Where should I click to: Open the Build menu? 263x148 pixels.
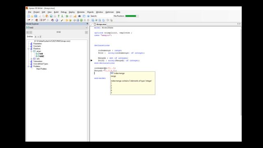[56, 12]
